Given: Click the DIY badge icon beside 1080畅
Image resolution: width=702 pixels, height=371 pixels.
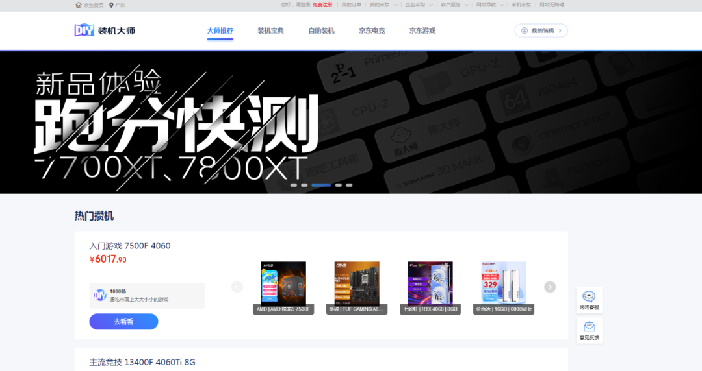Looking at the screenshot, I should point(100,295).
